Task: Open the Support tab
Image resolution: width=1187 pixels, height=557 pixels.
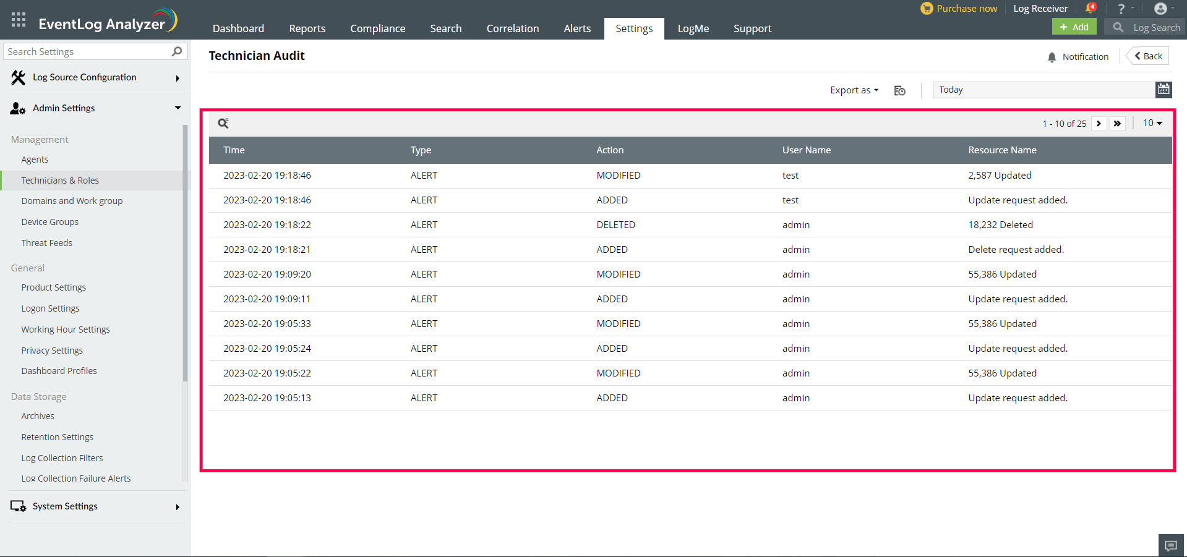Action: (752, 28)
